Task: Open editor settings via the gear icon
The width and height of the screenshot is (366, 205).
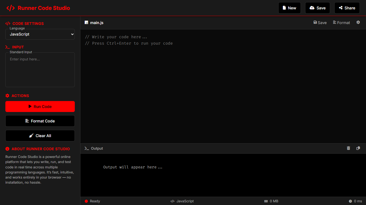Action: click(358, 22)
